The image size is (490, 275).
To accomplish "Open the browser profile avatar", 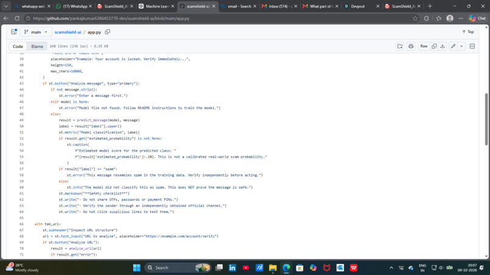I will coord(450,18).
